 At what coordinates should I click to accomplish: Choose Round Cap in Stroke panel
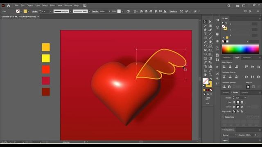pyautogui.click(x=238, y=102)
